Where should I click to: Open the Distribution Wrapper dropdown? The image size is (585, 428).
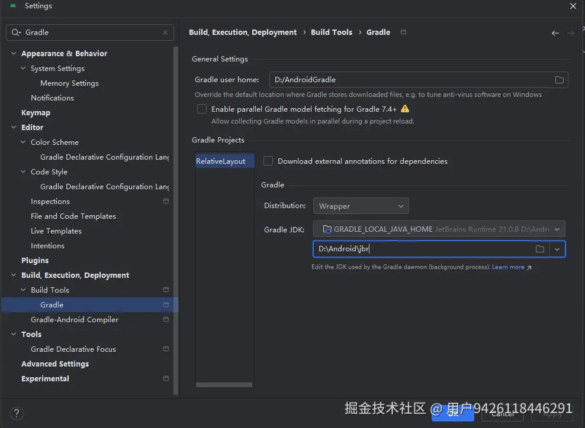point(361,206)
